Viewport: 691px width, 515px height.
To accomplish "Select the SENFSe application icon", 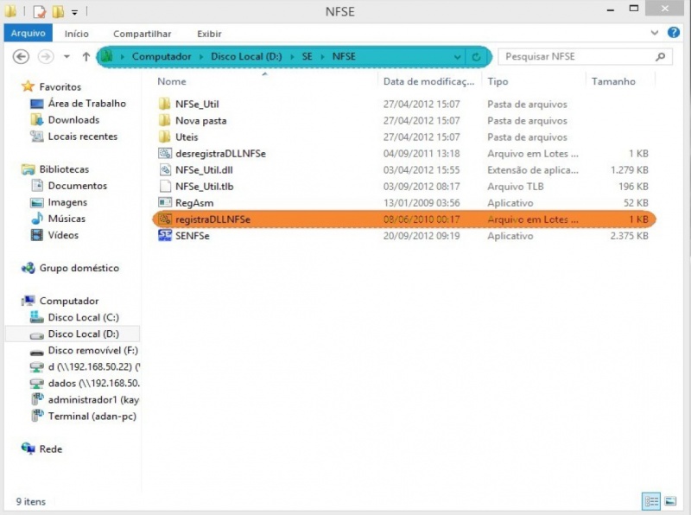I will [166, 236].
